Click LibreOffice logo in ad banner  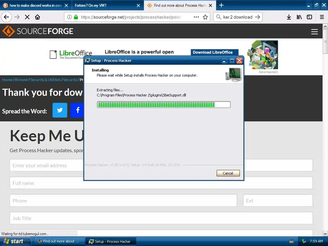(x=71, y=54)
